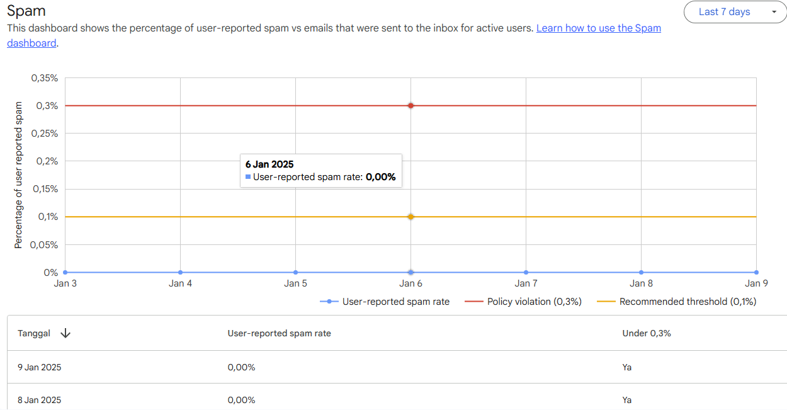
Task: Click the blue data point at Jan 5
Action: 295,272
